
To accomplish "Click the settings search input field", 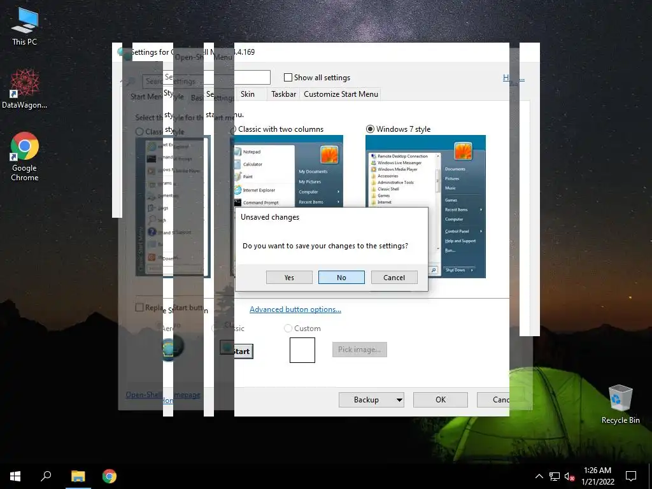I will pyautogui.click(x=207, y=78).
